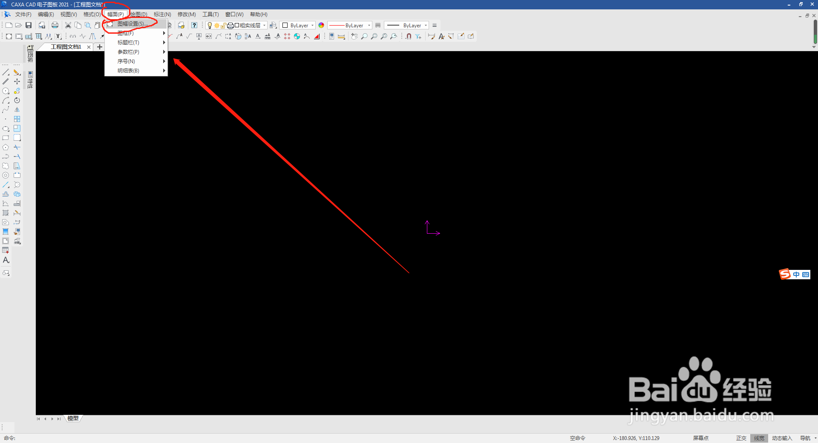Viewport: 818px width, 443px height.
Task: Toggle 线宽 lineweight display in status bar
Action: (759, 438)
